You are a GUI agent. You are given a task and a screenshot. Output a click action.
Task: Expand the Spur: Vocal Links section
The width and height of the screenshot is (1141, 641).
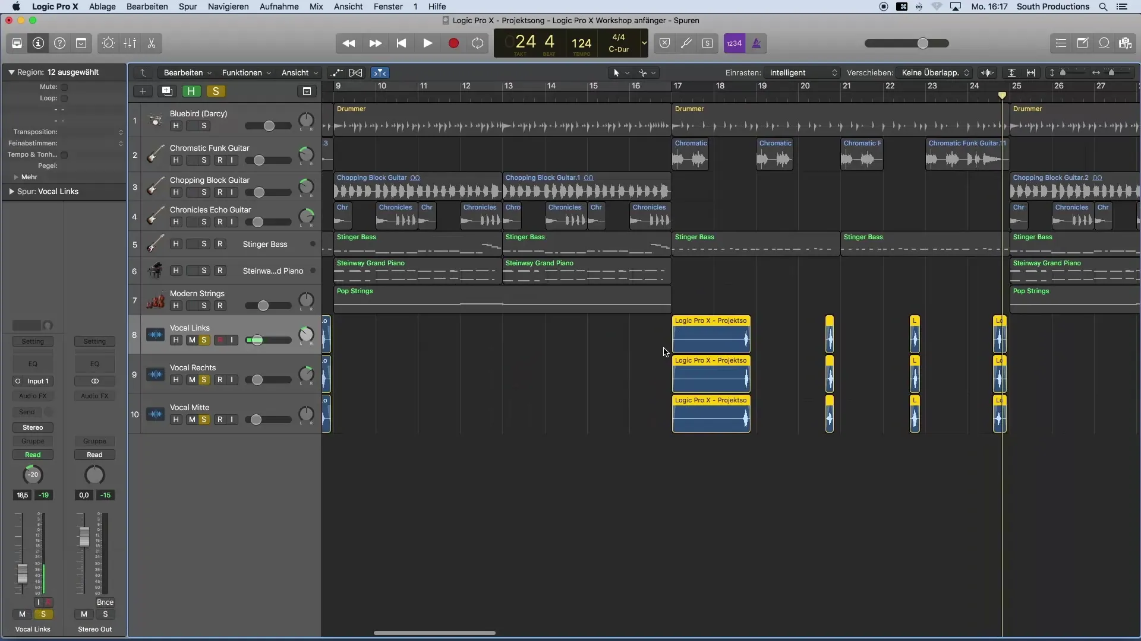pos(11,192)
